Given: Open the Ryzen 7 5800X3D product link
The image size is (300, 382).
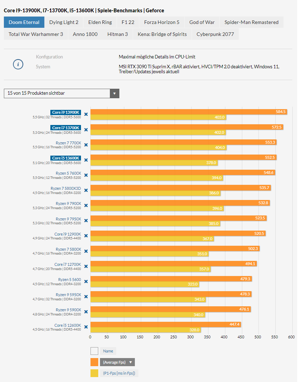Looking at the screenshot, I should pos(66,188).
